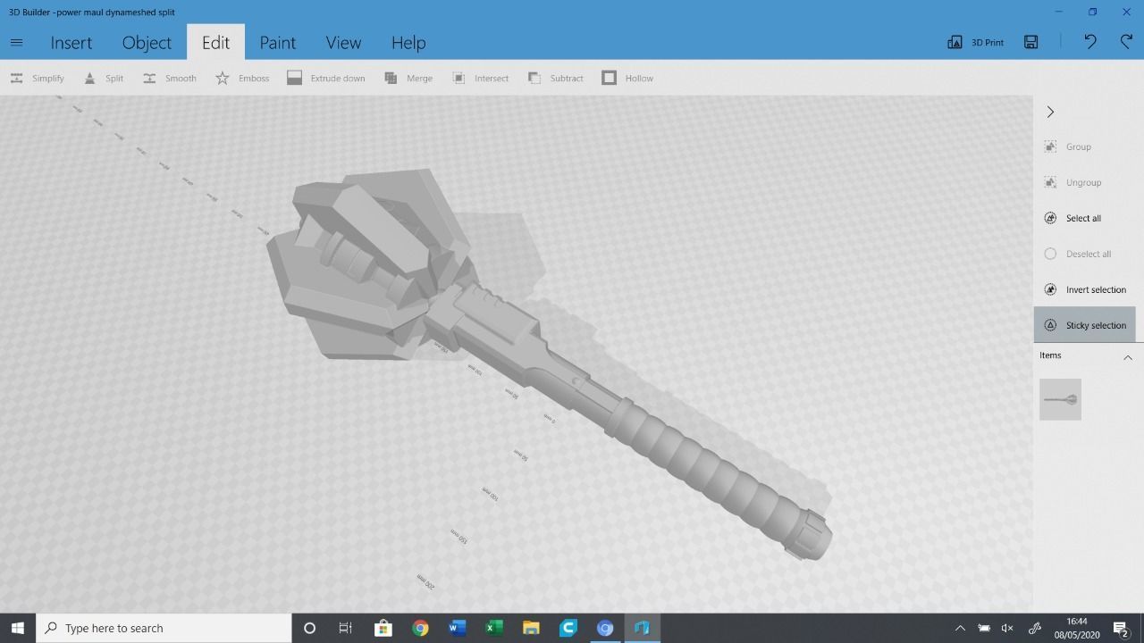Redo the last action
The height and width of the screenshot is (643, 1144).
point(1126,42)
